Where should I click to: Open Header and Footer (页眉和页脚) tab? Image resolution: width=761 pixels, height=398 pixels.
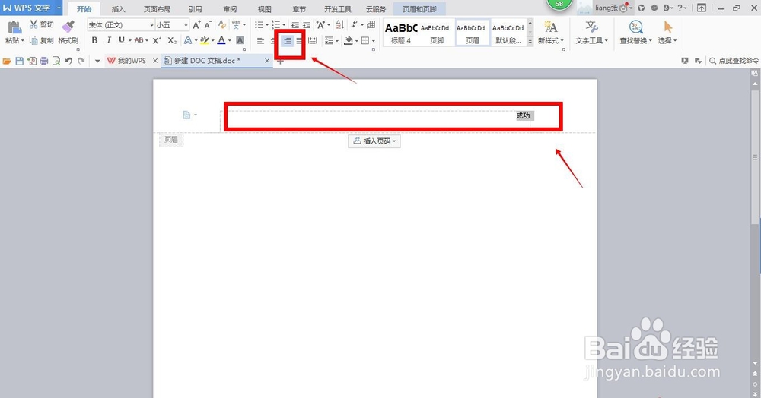click(419, 8)
